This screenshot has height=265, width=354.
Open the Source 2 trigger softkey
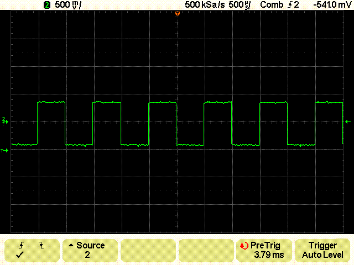click(90, 250)
